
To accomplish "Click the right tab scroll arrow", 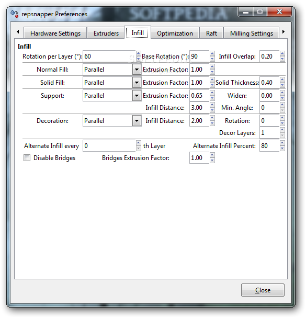I will [284, 31].
